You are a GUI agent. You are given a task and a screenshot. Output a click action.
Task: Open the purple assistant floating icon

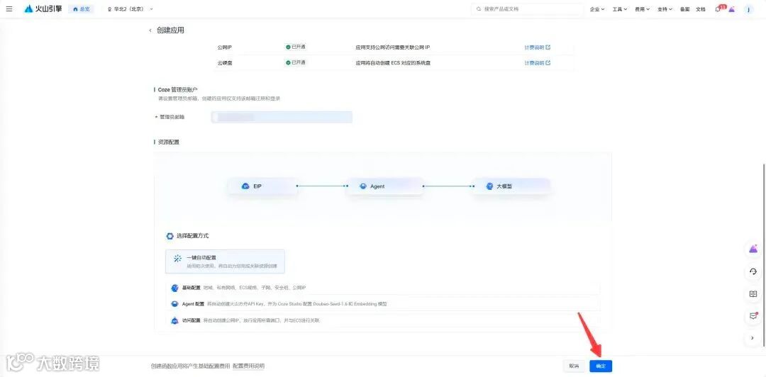point(753,249)
